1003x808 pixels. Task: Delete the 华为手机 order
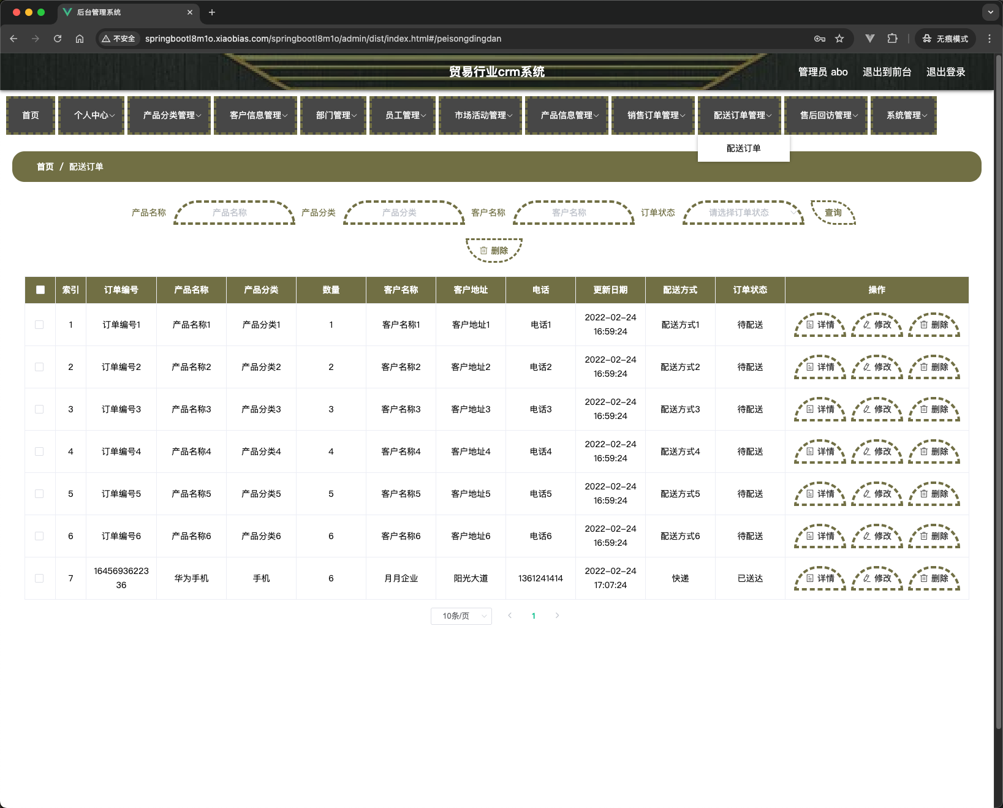point(934,578)
